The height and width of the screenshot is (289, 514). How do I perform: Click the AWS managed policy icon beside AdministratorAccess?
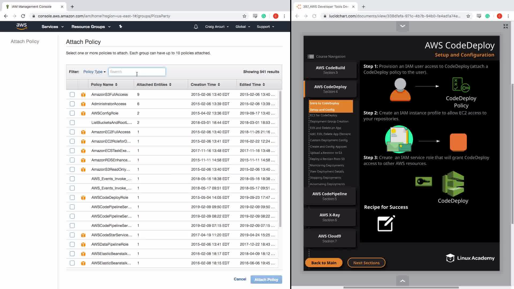point(83,104)
